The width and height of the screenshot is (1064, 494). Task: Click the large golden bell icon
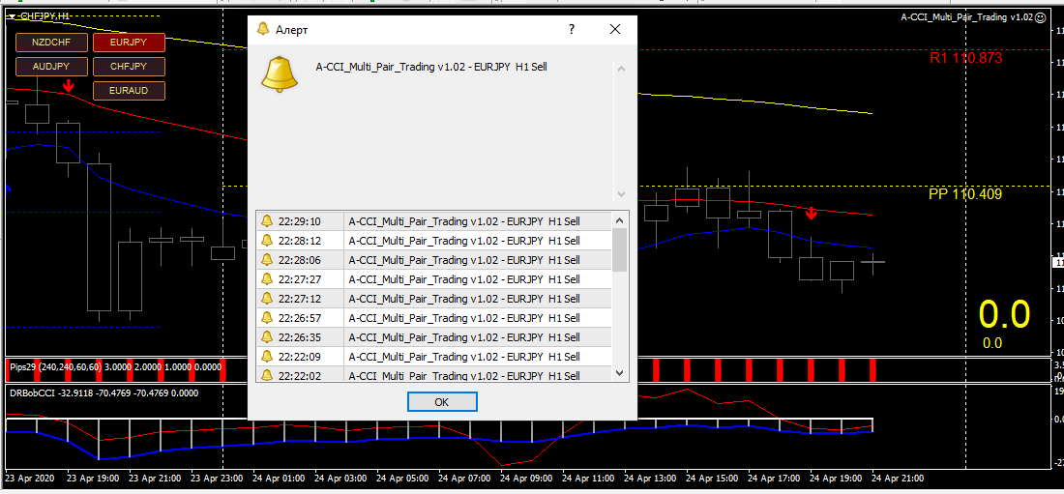(x=280, y=73)
